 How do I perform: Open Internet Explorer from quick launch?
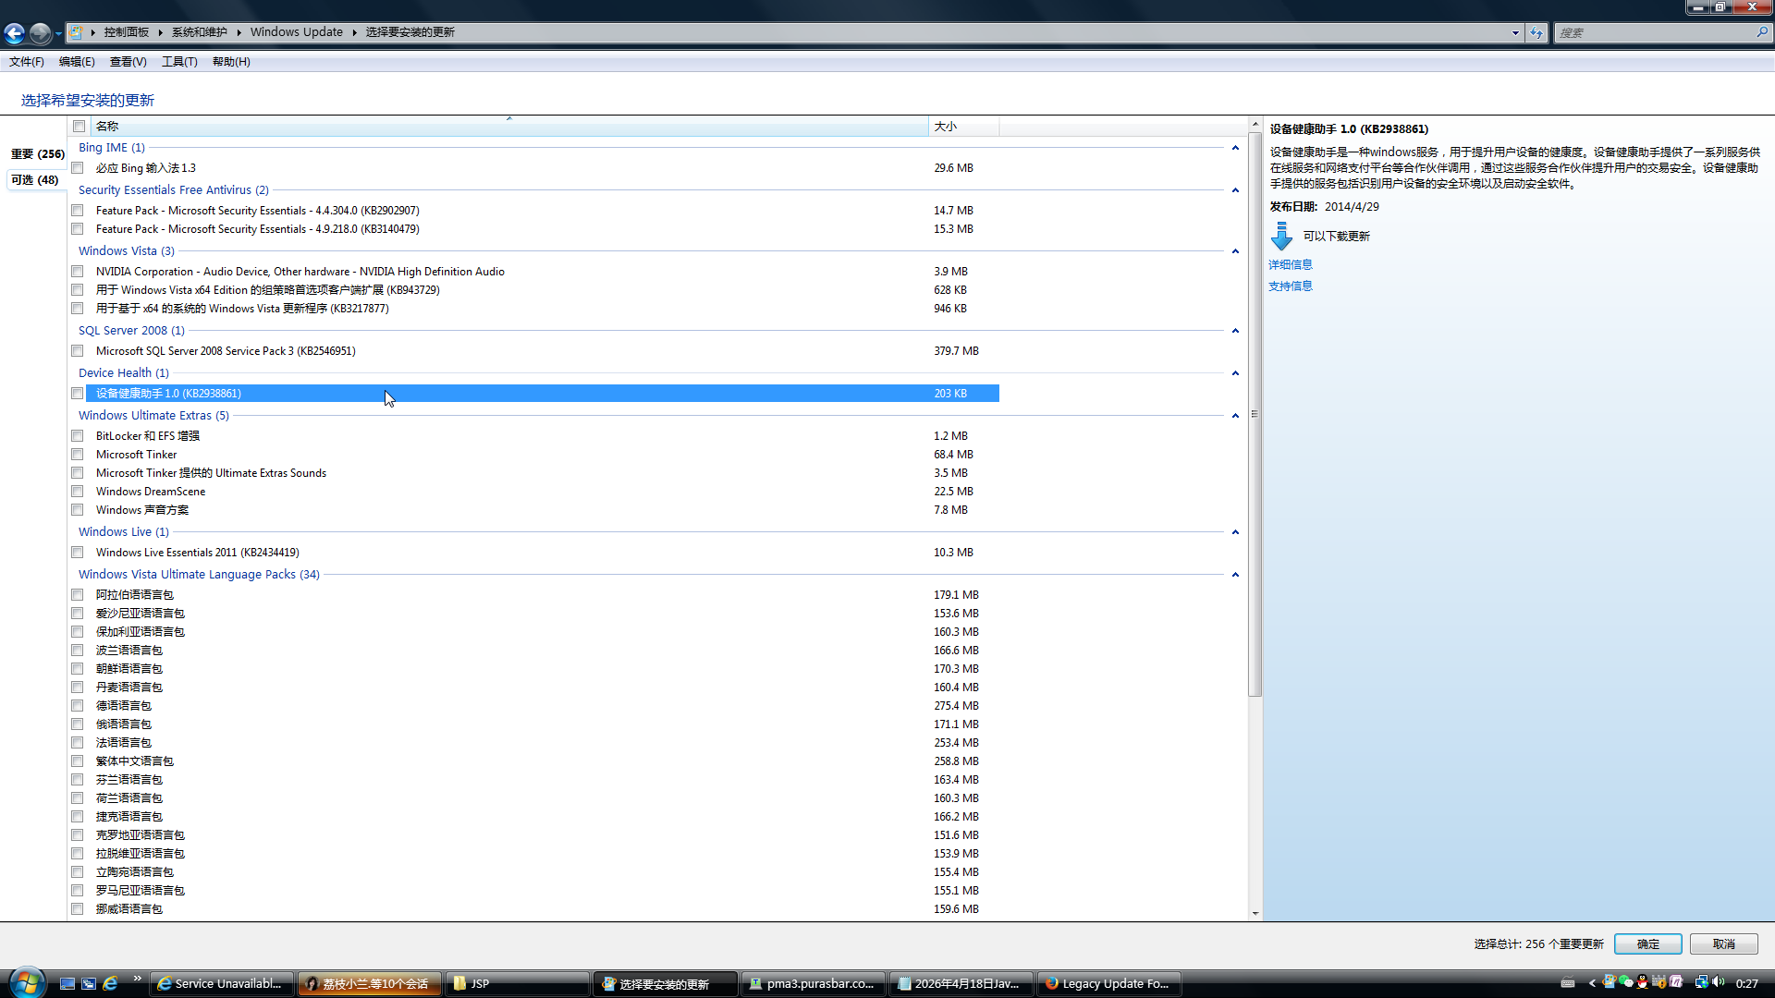[x=110, y=983]
